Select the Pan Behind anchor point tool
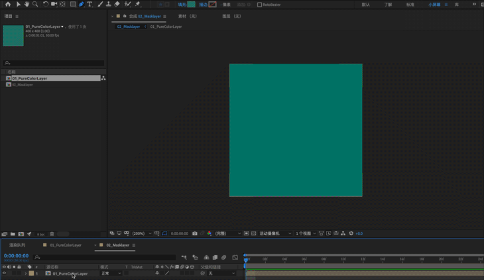Viewport: 484px width, 280px height. (63, 5)
